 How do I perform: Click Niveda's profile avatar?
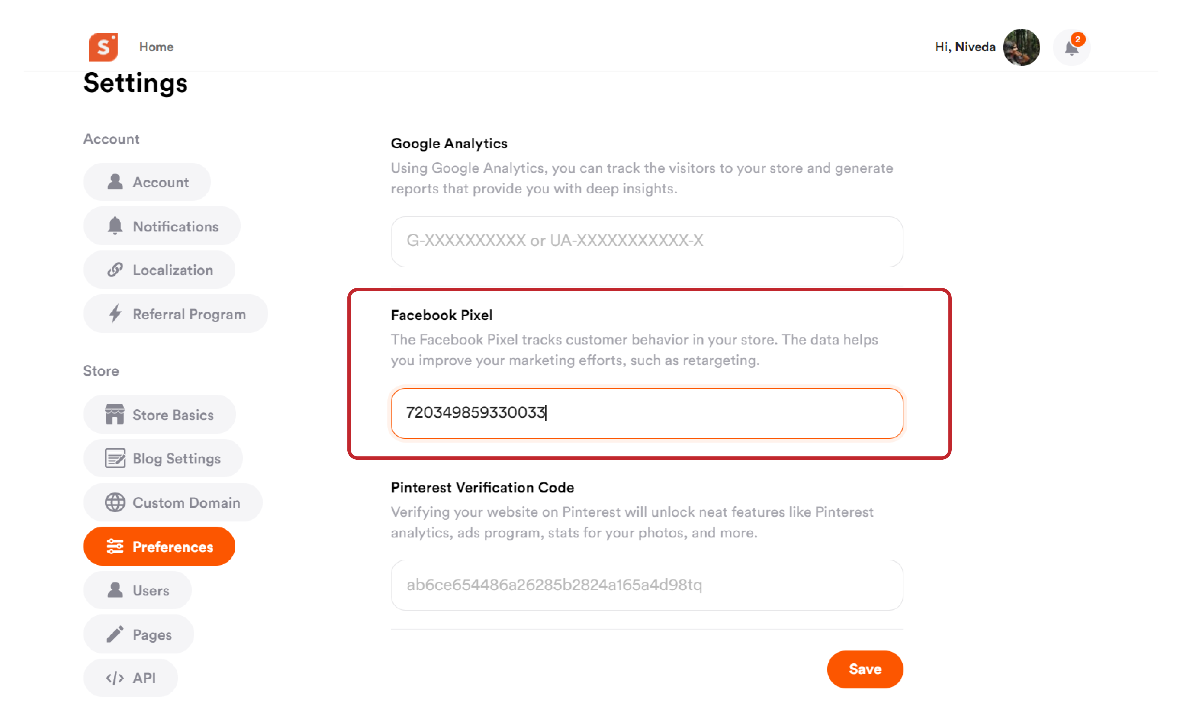(1021, 47)
